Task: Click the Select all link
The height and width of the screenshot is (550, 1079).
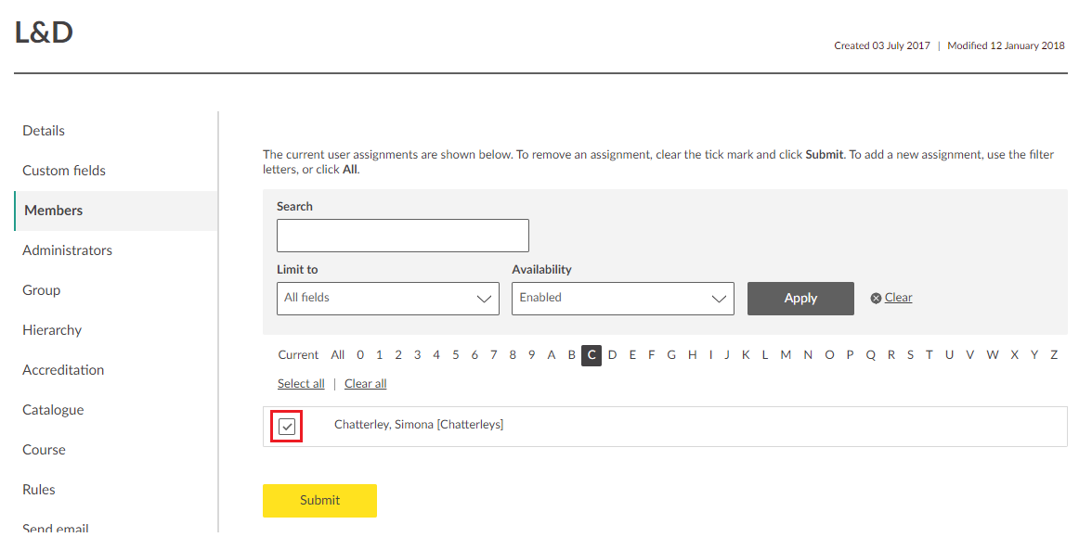Action: tap(301, 384)
